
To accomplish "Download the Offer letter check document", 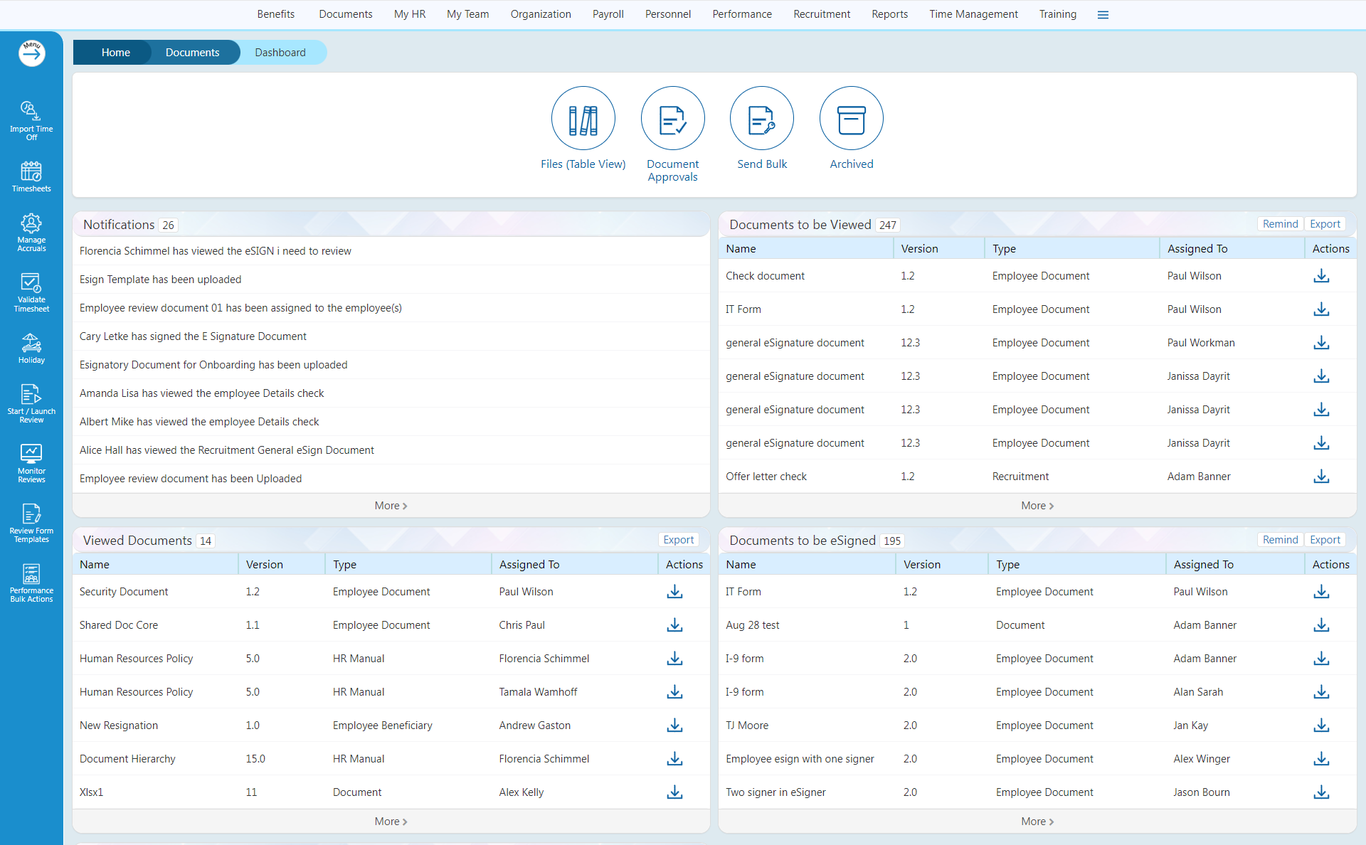I will [x=1321, y=477].
